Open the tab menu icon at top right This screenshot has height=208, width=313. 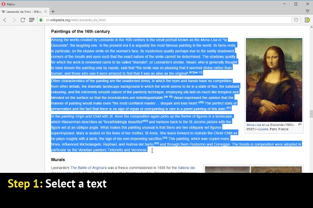pyautogui.click(x=308, y=11)
